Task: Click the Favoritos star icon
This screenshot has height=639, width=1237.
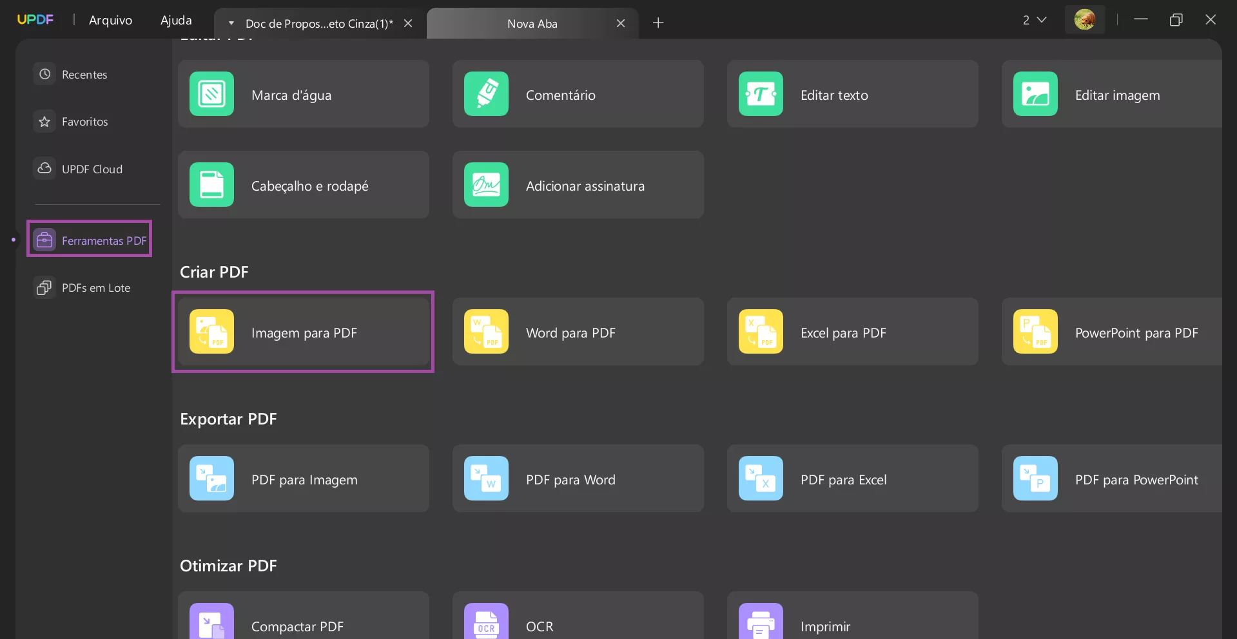Action: tap(44, 122)
